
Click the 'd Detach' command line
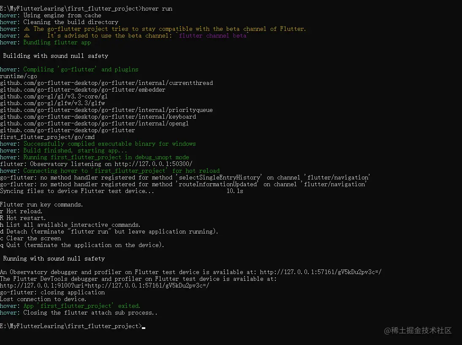(109, 232)
